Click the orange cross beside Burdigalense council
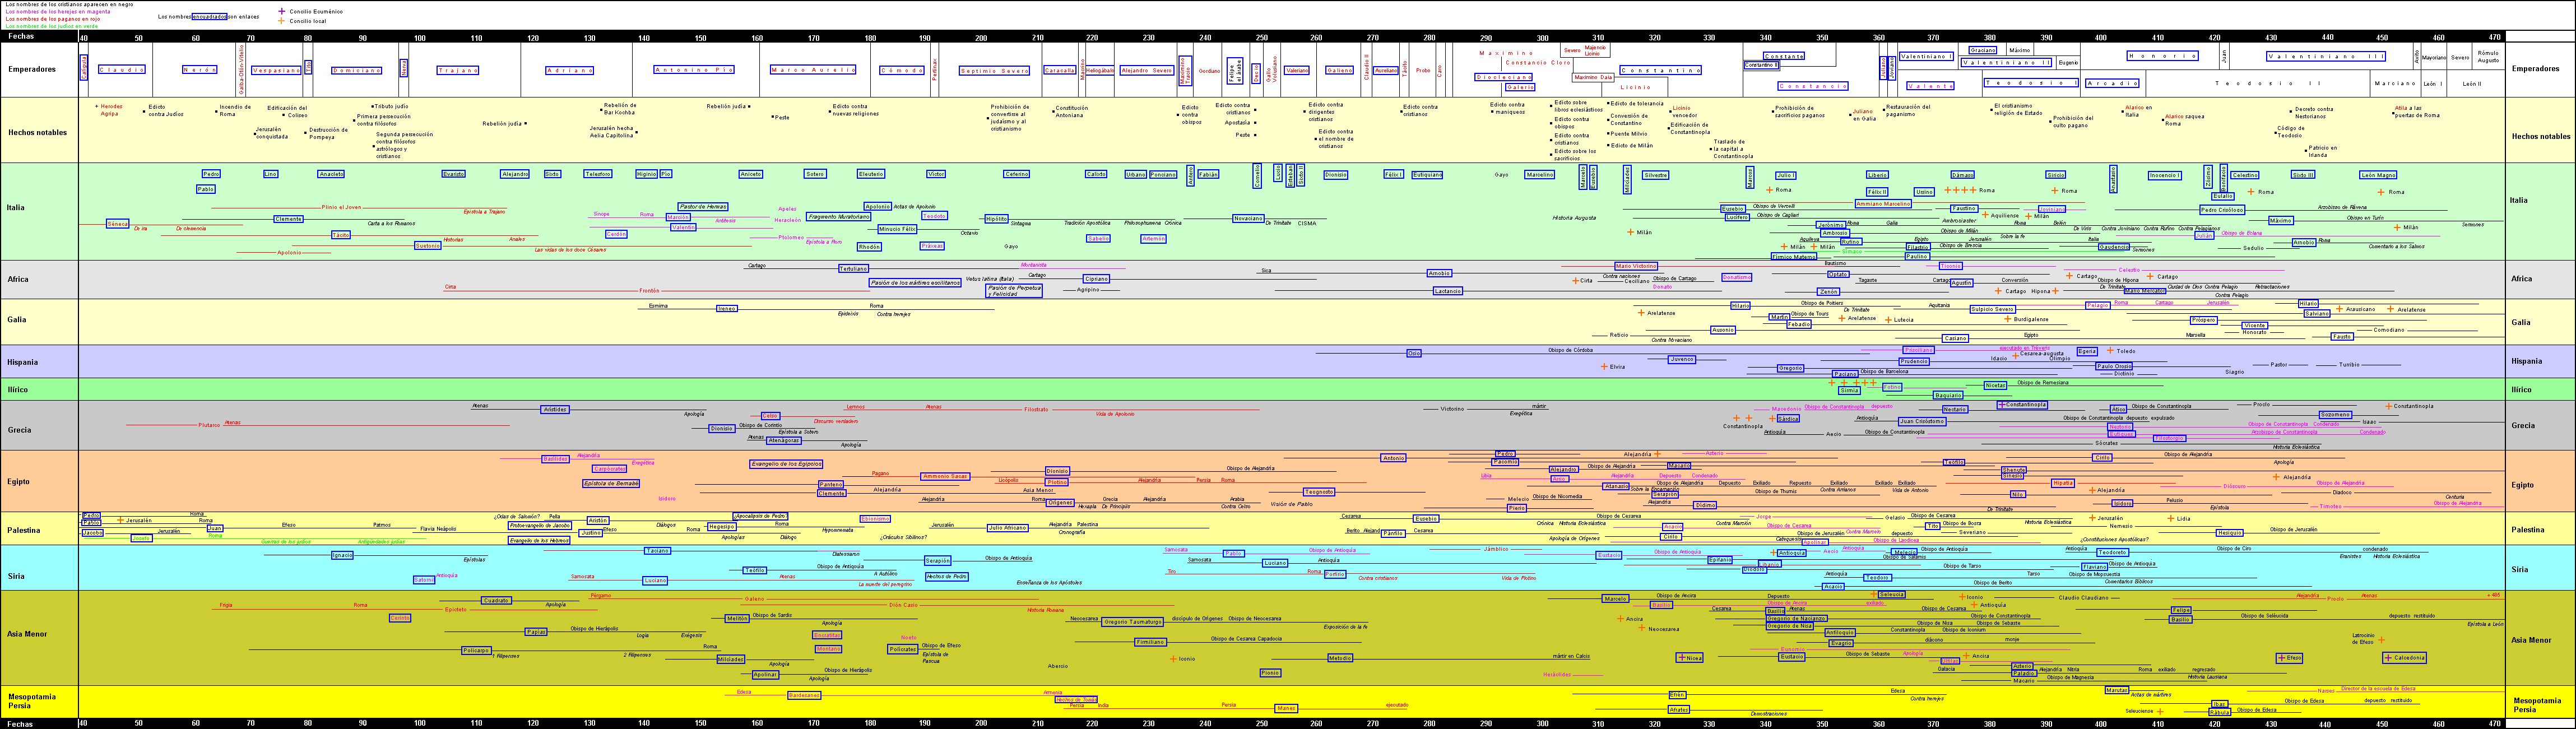 [x=2007, y=320]
